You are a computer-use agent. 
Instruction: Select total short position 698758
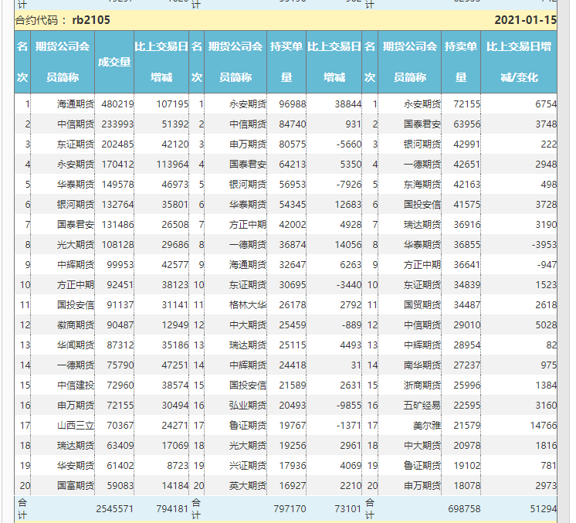pyautogui.click(x=464, y=509)
